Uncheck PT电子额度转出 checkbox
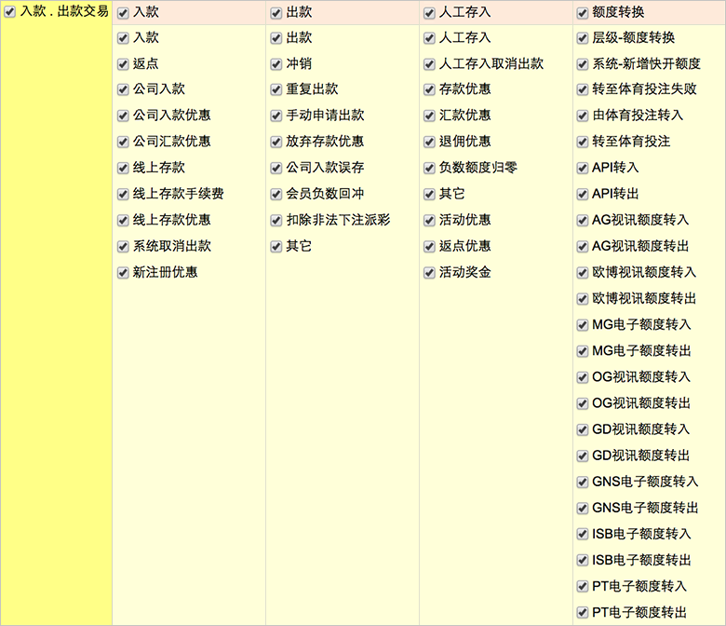Viewport: 726px width, 626px height. point(583,612)
